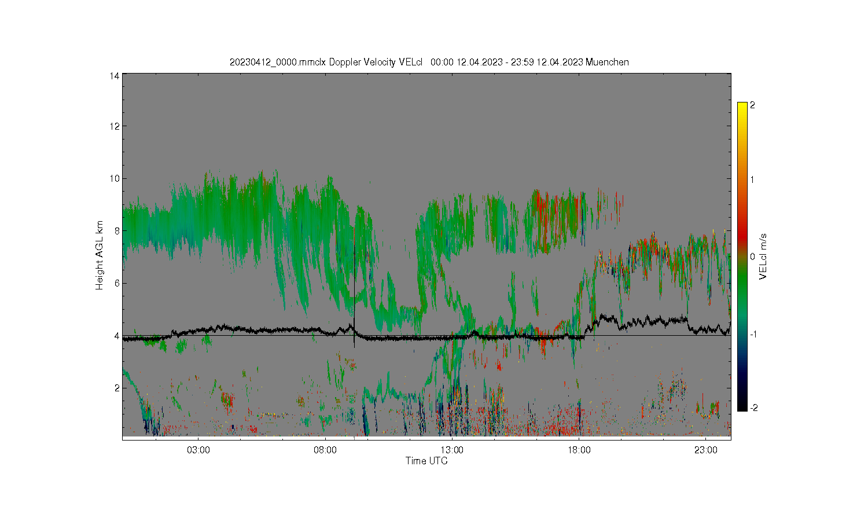Screen dimensions: 868x521
Task: Click the plot title text mentioning Muenchen
Action: coord(429,62)
